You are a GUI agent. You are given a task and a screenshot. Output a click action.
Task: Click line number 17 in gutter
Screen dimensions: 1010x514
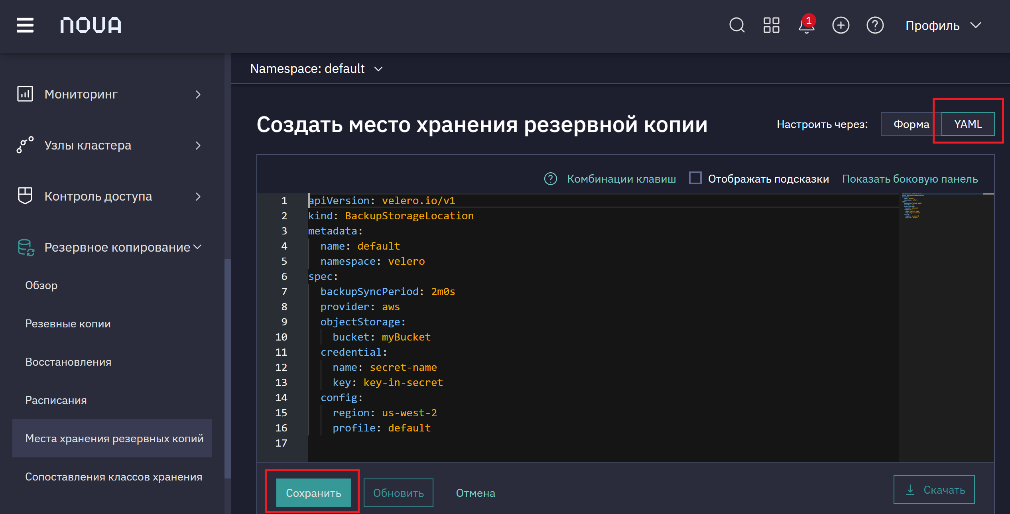(281, 443)
